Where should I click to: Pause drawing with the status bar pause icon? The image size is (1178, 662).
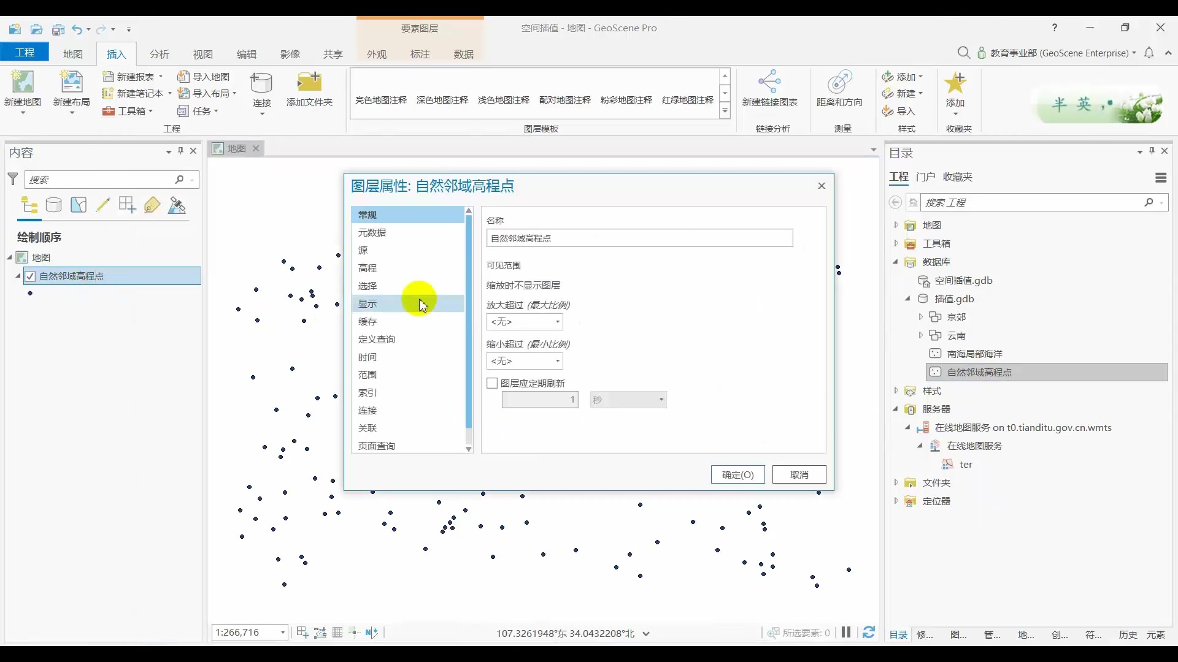tap(846, 632)
